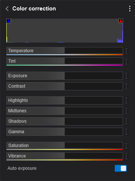This screenshot has height=181, width=135.
Task: Click the Tint slider bar
Action: 65,61
